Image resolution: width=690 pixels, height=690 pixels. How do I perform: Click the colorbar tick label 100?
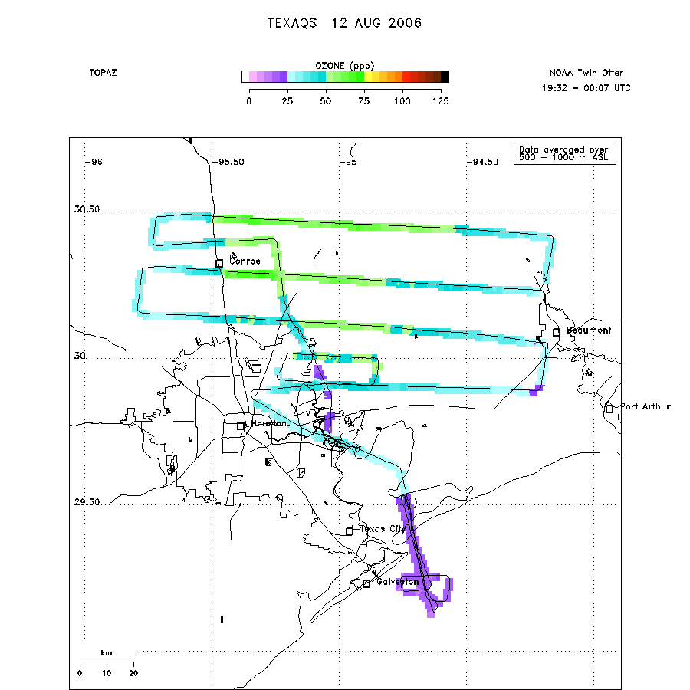click(402, 101)
